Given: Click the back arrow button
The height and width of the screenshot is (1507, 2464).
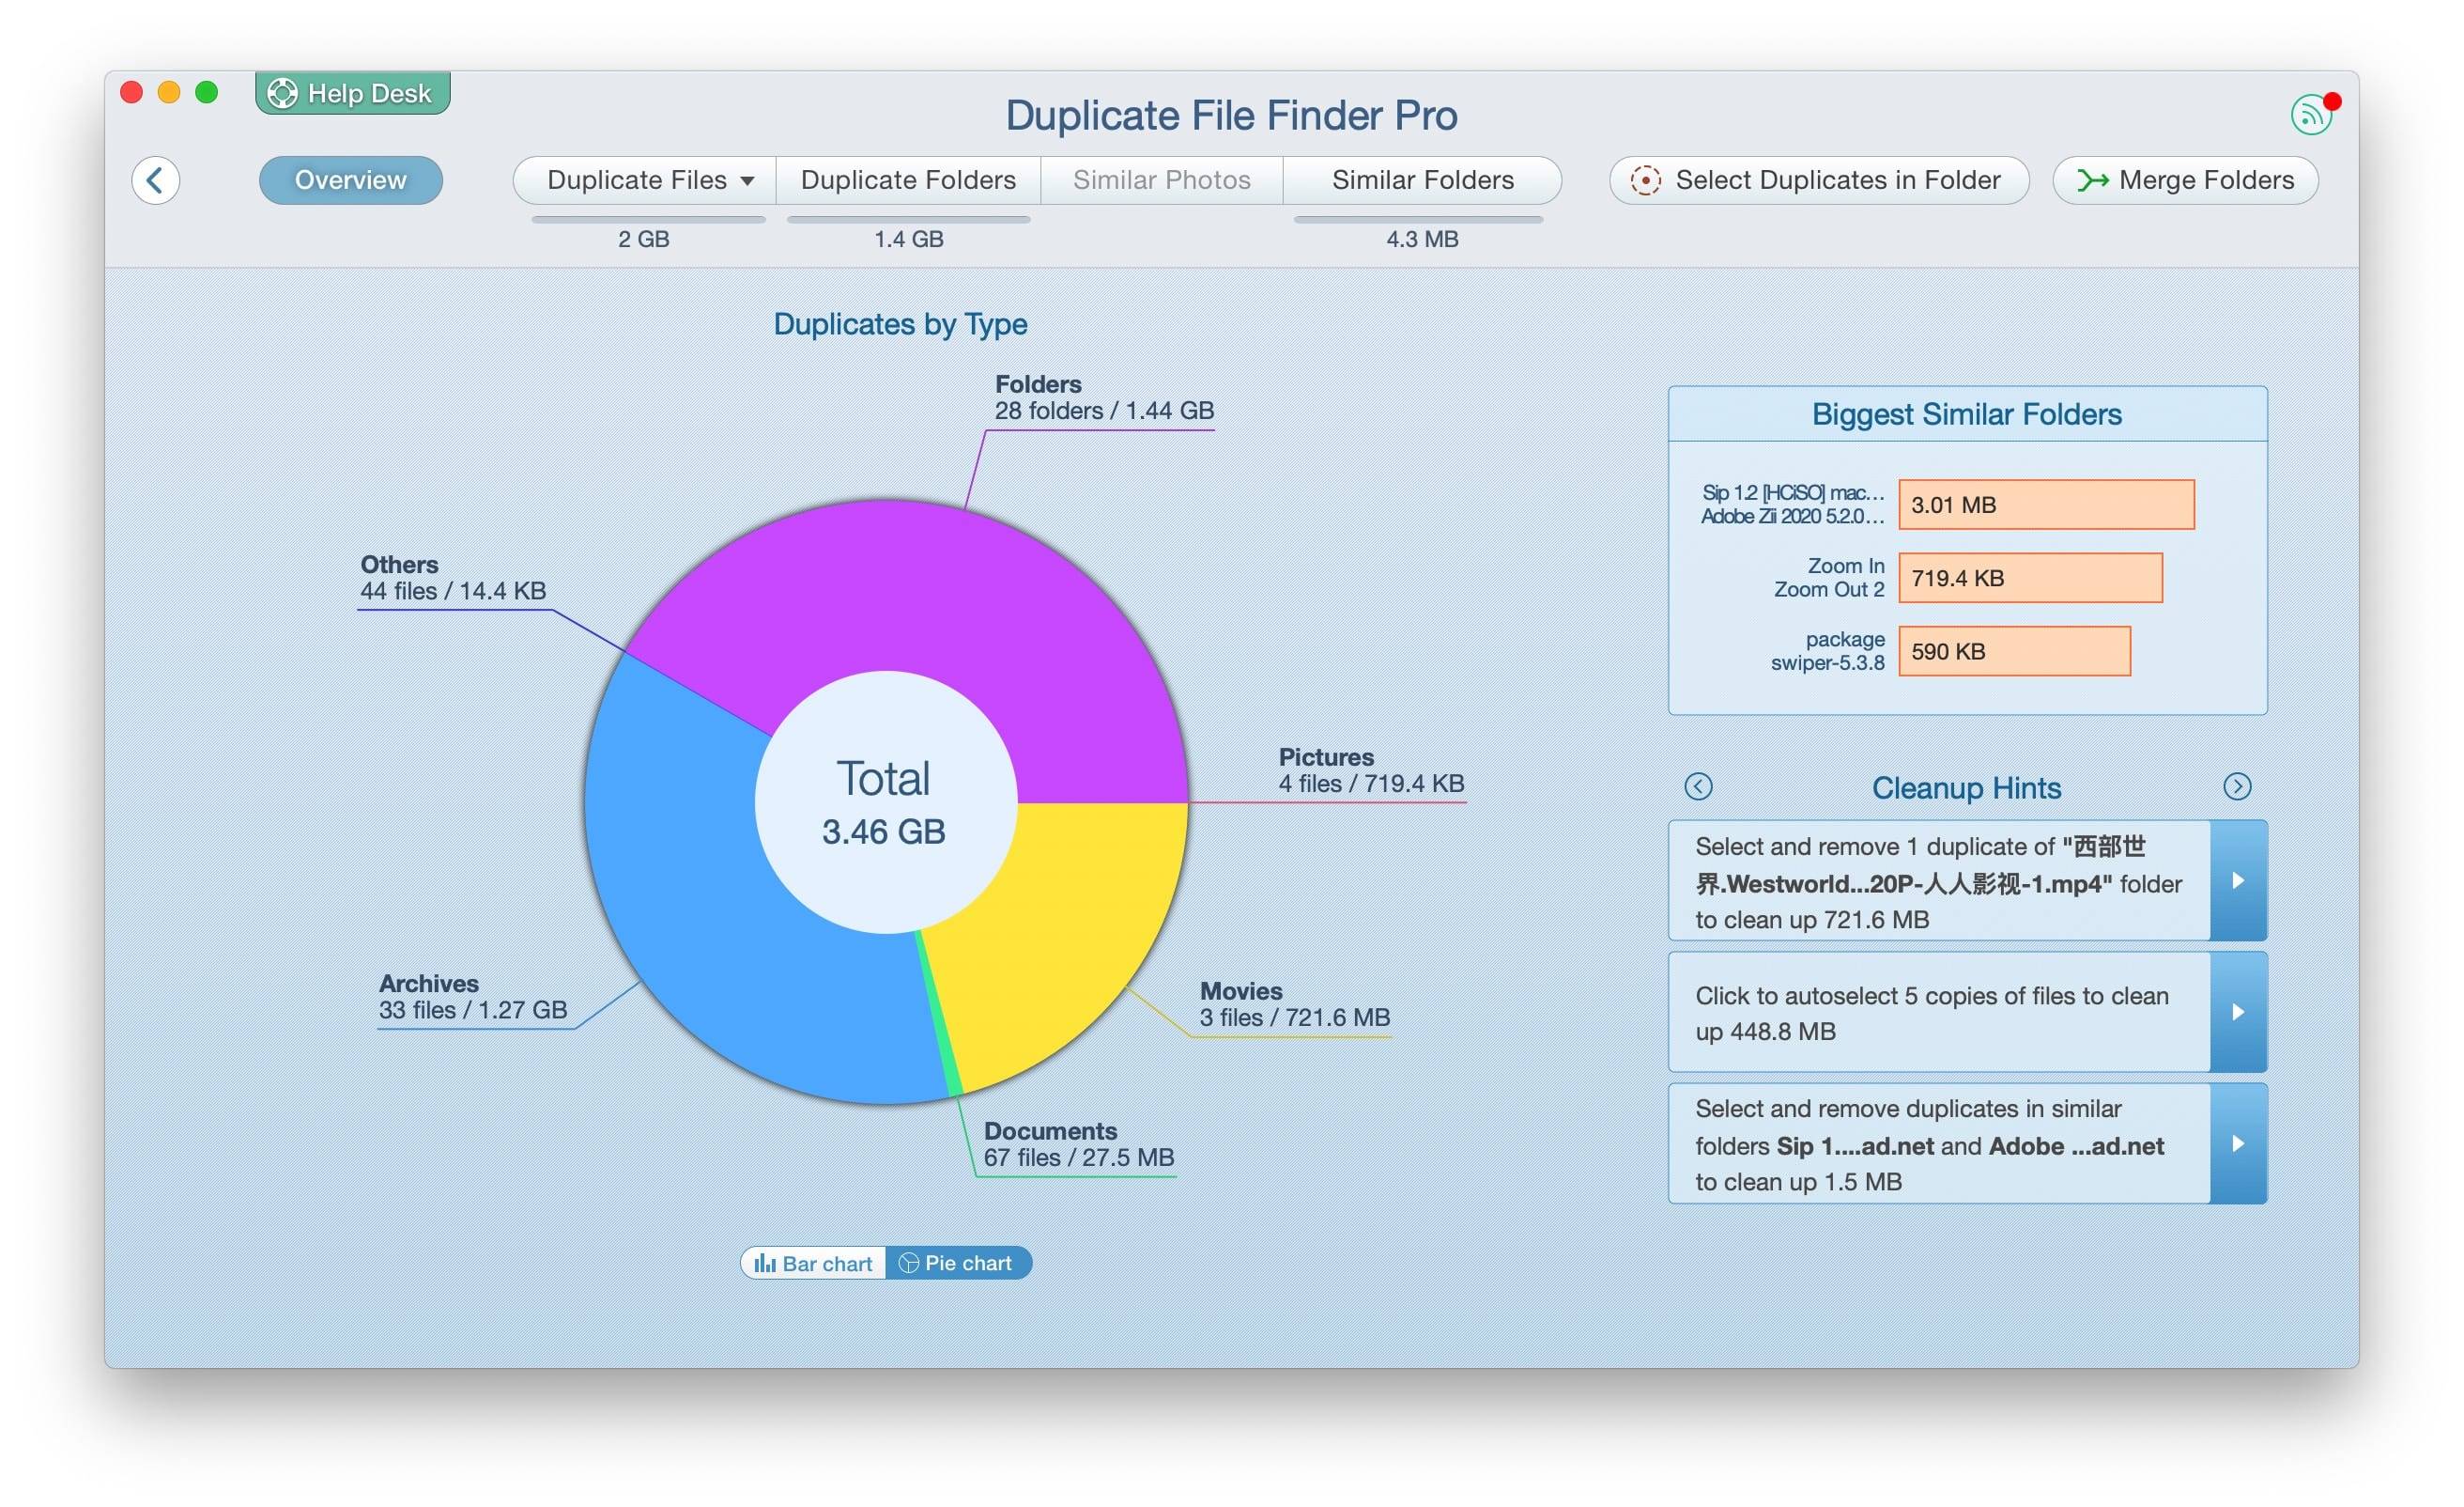Looking at the screenshot, I should click(155, 180).
